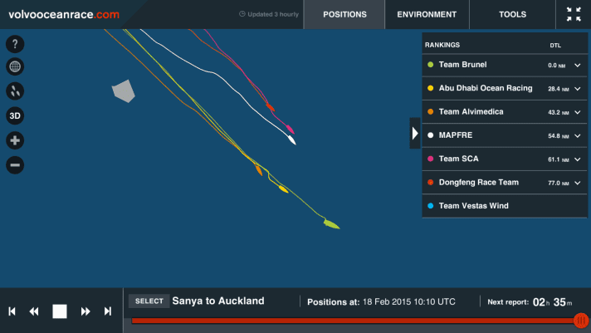Skip to start of race playback
This screenshot has height=333, width=591.
[x=12, y=311]
